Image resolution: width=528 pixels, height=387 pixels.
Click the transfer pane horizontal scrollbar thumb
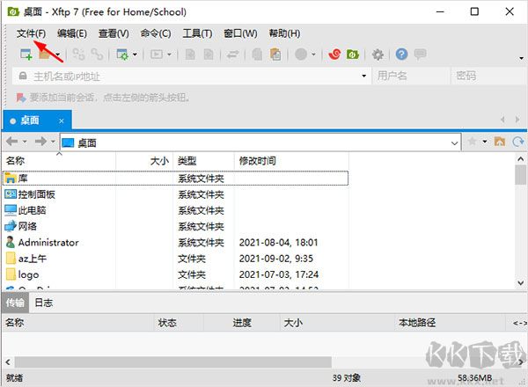[x=172, y=362]
